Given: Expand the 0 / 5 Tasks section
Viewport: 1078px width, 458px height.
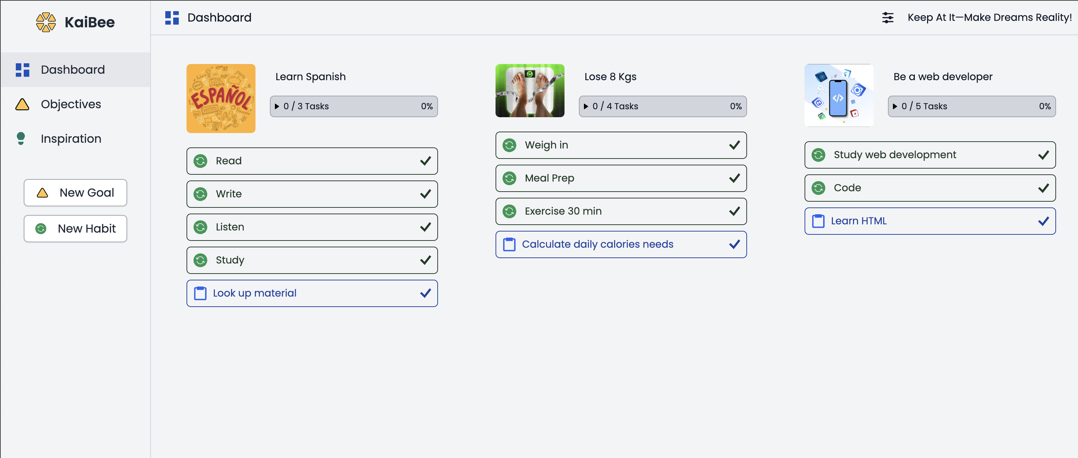Looking at the screenshot, I should (x=895, y=106).
